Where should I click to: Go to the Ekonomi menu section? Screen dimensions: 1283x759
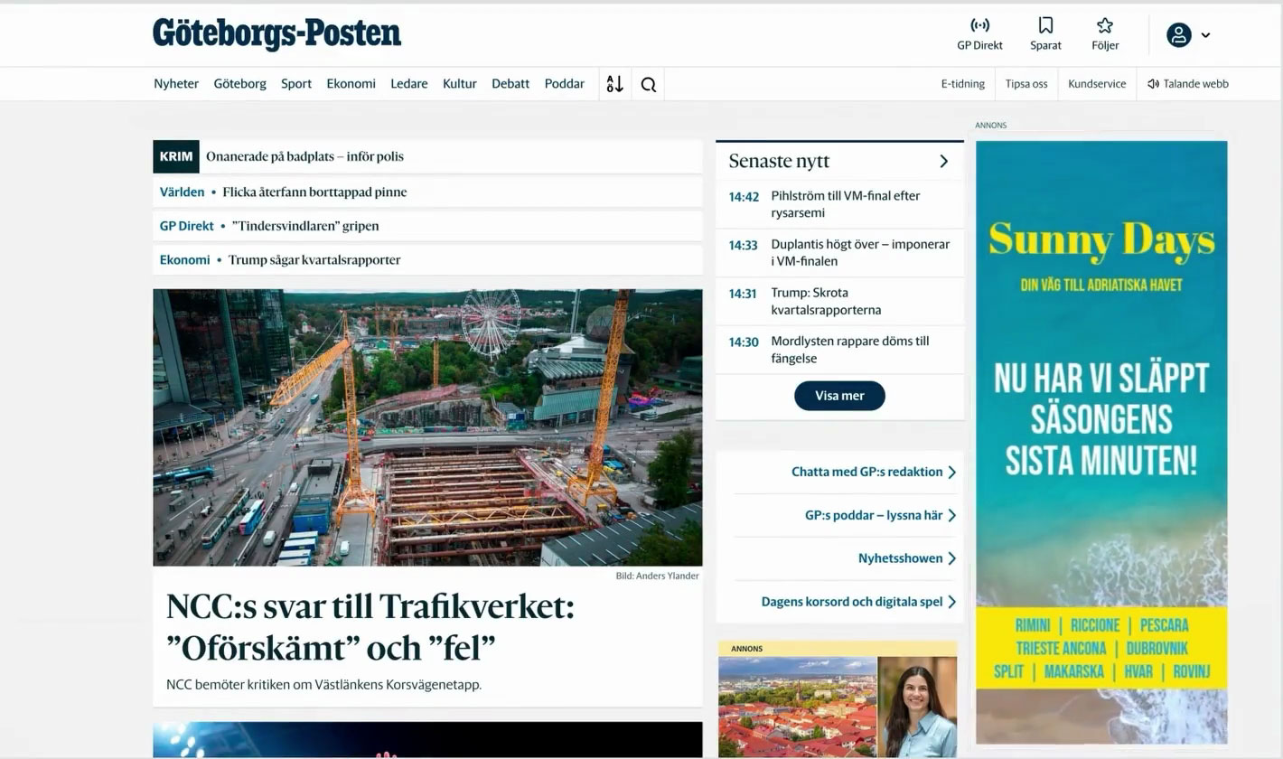point(351,84)
